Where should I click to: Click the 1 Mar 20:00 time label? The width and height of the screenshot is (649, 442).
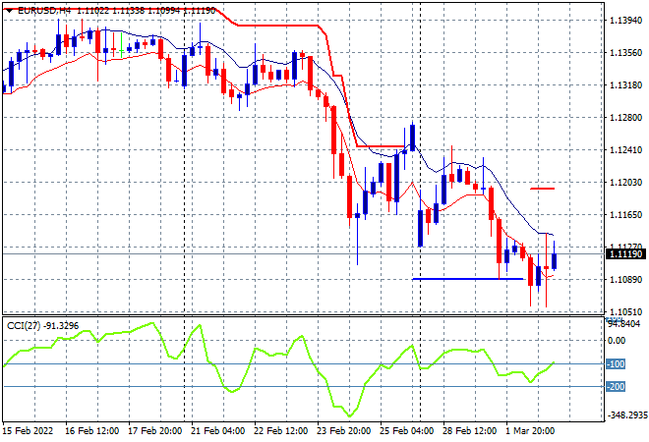click(x=530, y=431)
